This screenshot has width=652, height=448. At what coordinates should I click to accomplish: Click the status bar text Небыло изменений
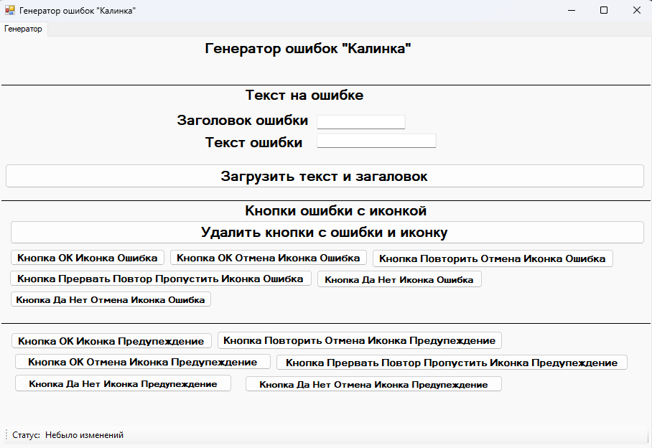click(x=84, y=435)
